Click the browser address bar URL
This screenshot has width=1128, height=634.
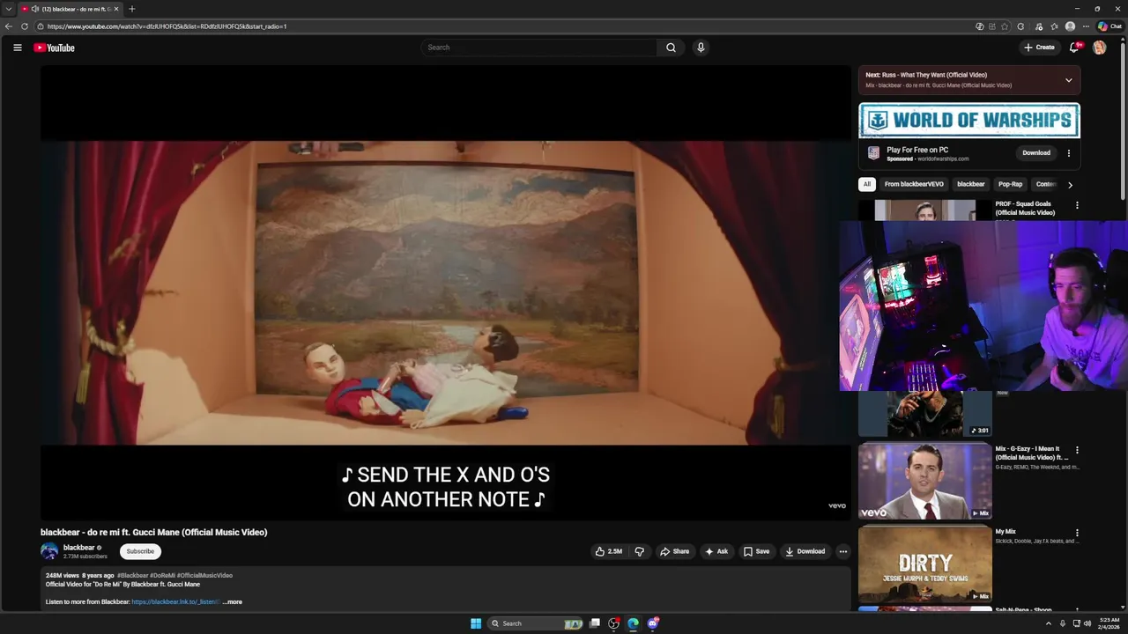tap(167, 26)
